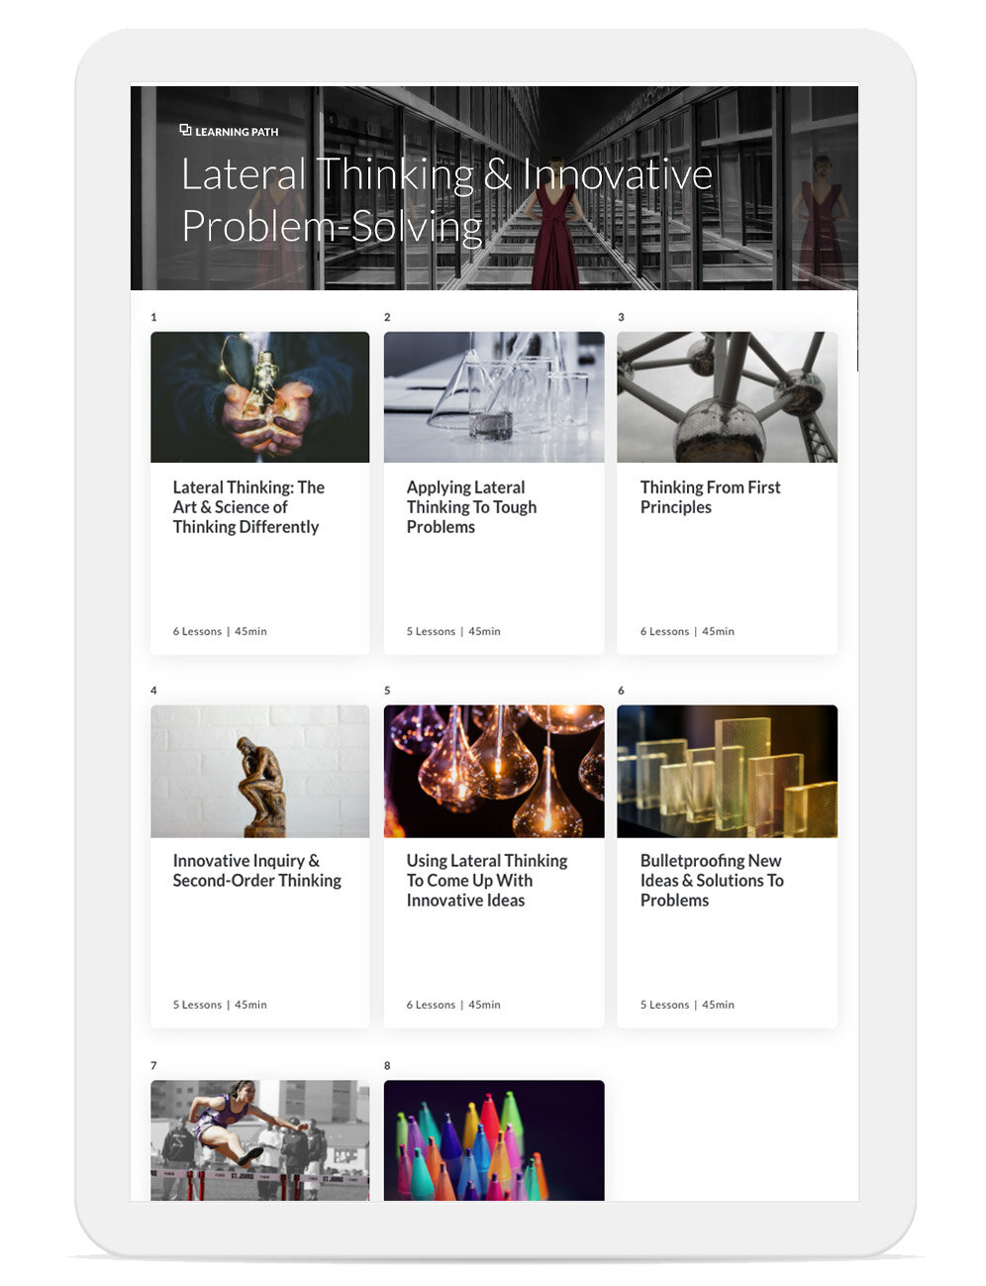Open the lightbulb in hands thumbnail
Viewport: 986px width, 1286px height.
coord(259,396)
